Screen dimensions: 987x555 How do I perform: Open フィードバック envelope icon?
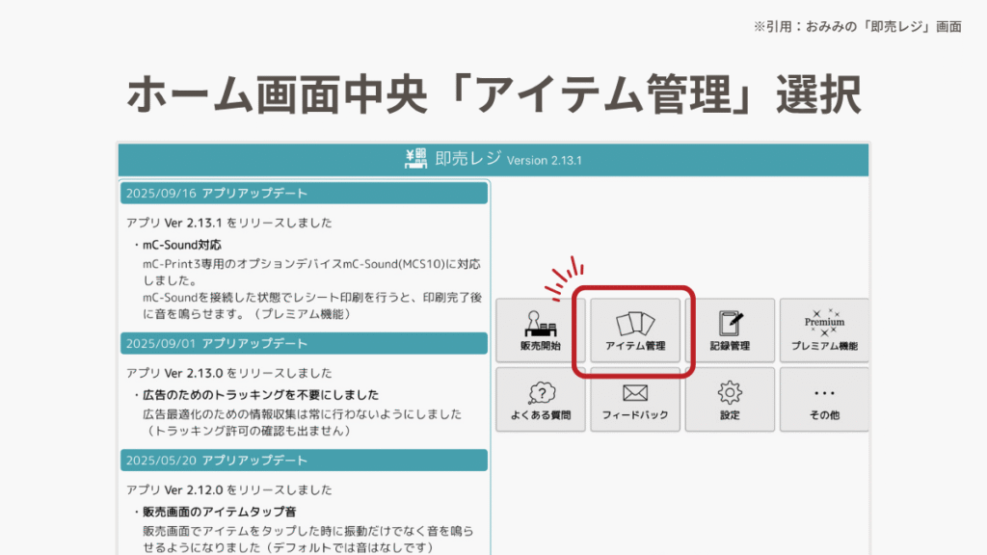[x=635, y=400]
